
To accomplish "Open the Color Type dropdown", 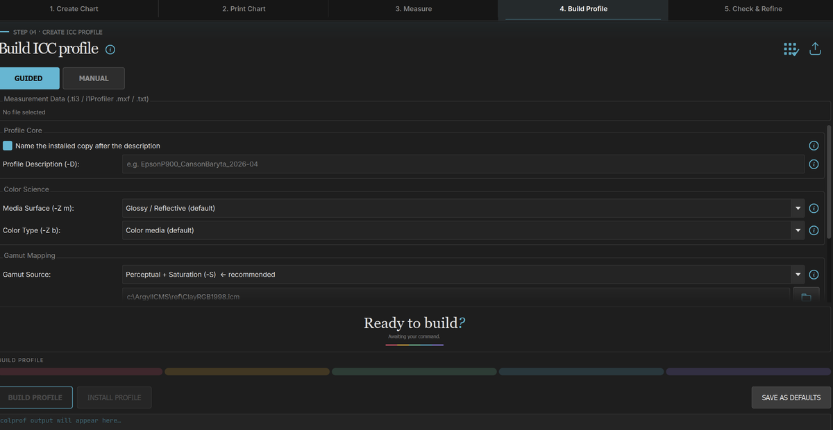I will coord(463,230).
